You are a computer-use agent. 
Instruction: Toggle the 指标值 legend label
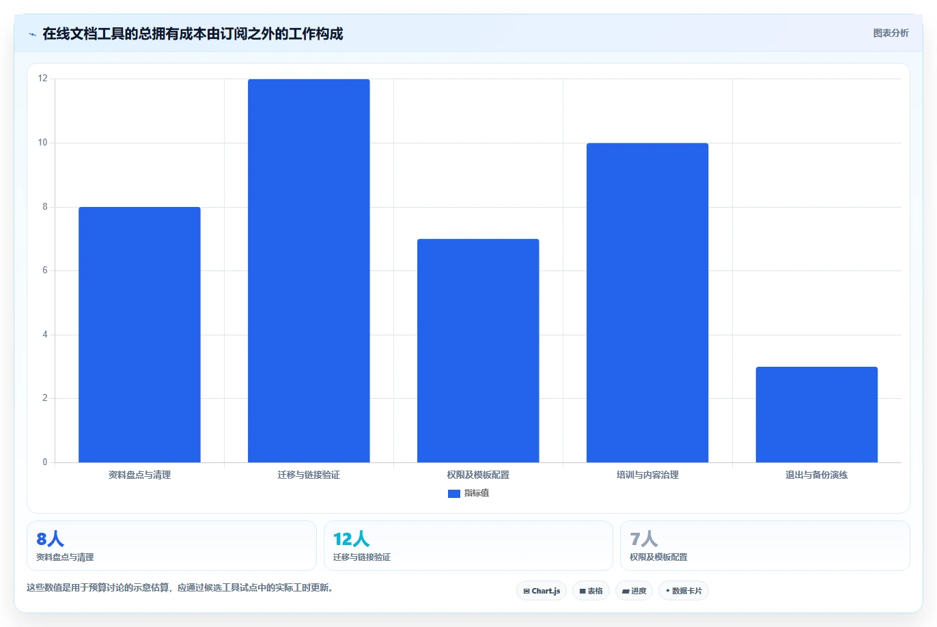click(x=477, y=493)
